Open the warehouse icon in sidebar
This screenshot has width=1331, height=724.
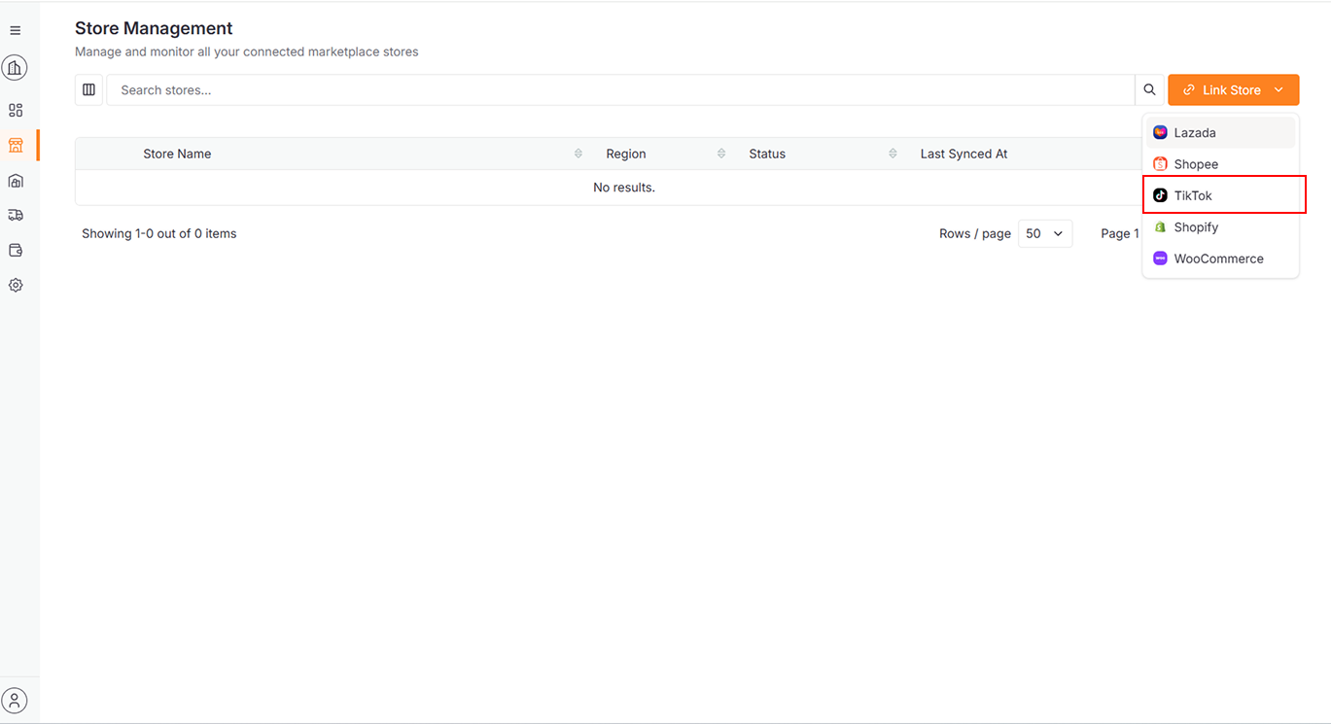[x=16, y=181]
